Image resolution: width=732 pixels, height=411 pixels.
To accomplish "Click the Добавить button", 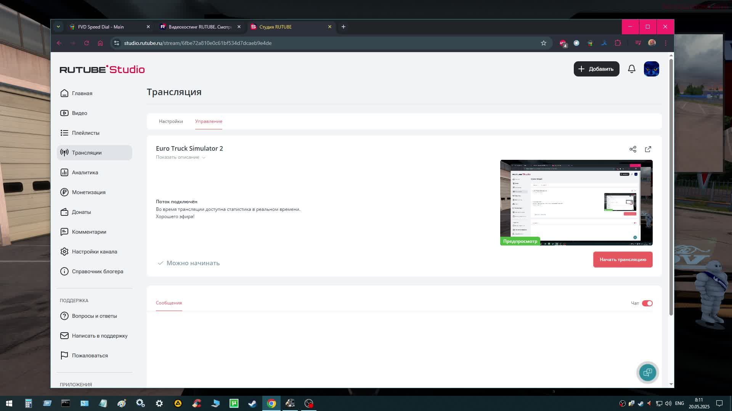I will [596, 69].
